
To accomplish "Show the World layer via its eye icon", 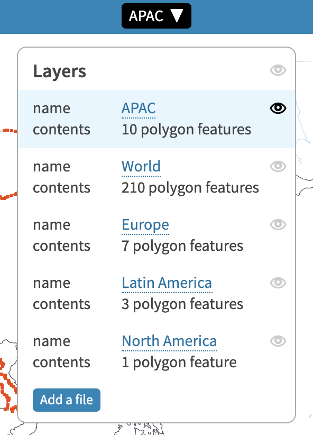I will click(278, 167).
